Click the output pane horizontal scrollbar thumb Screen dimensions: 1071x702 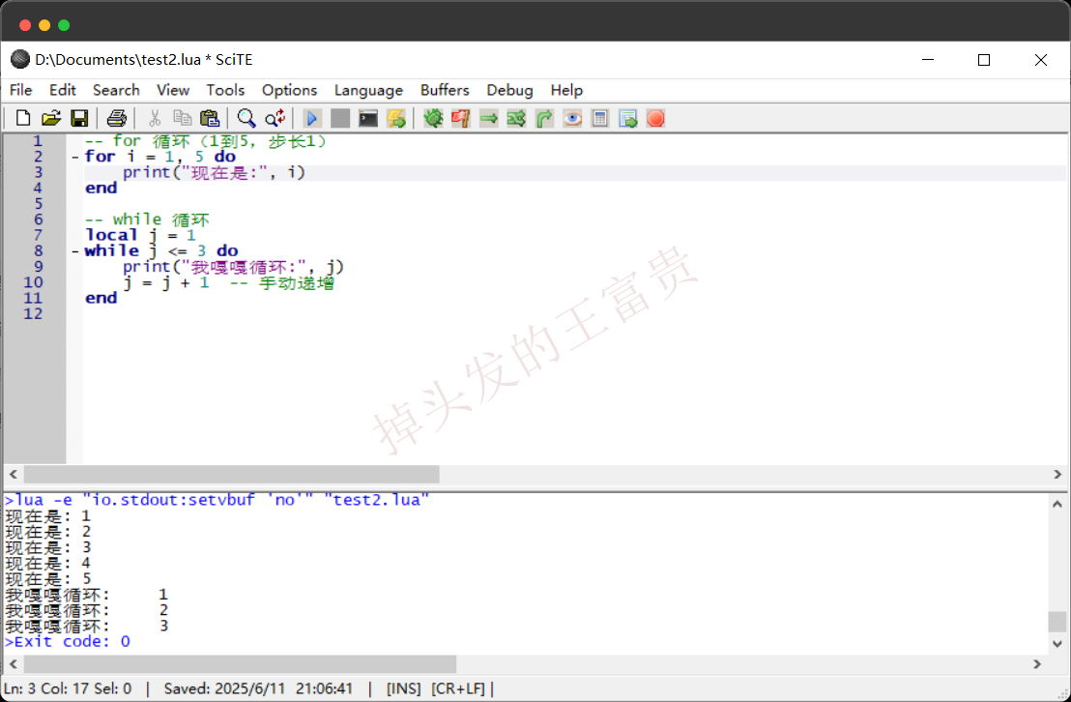point(240,663)
